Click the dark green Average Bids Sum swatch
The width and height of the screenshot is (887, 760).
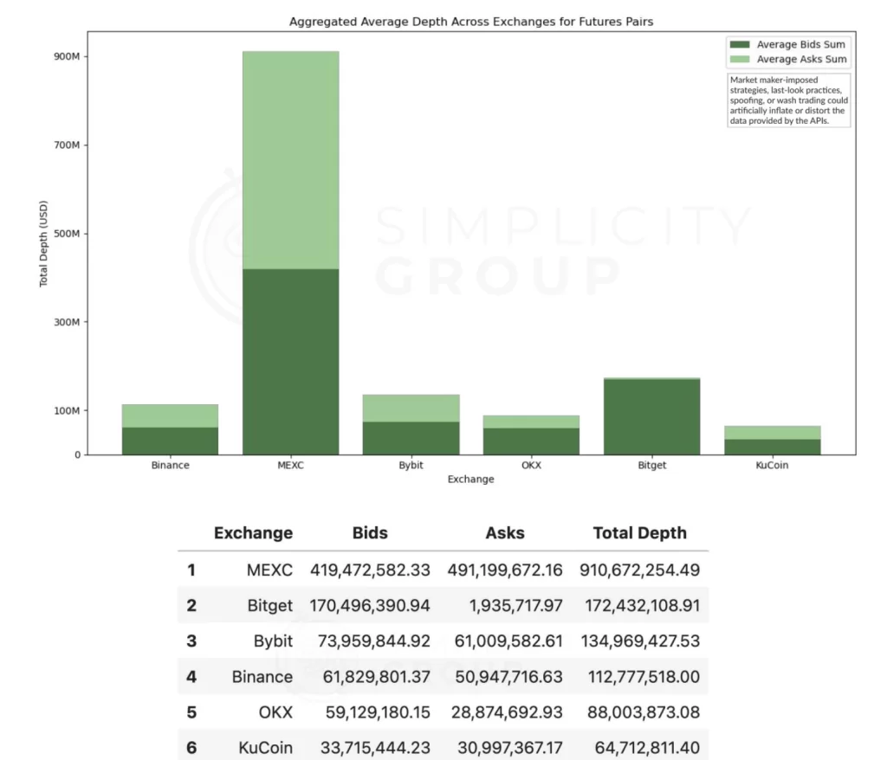tap(740, 44)
